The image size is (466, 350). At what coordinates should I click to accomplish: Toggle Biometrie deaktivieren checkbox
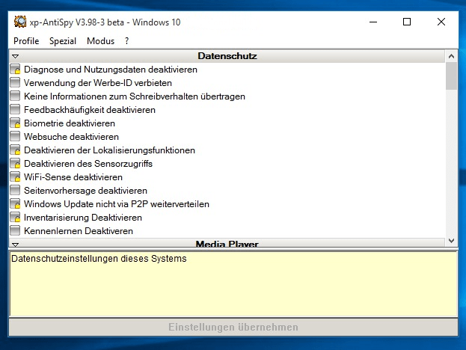tap(15, 123)
